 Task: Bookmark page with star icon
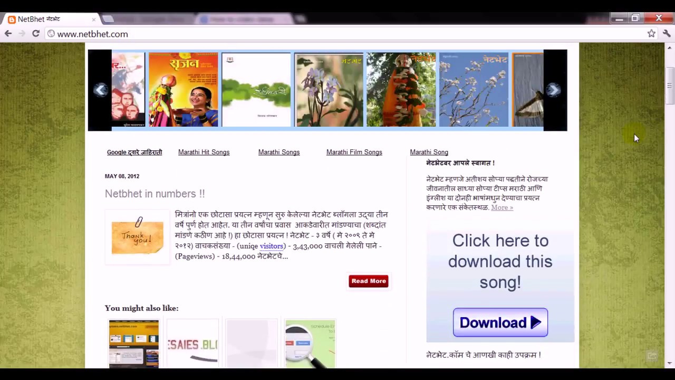651,33
